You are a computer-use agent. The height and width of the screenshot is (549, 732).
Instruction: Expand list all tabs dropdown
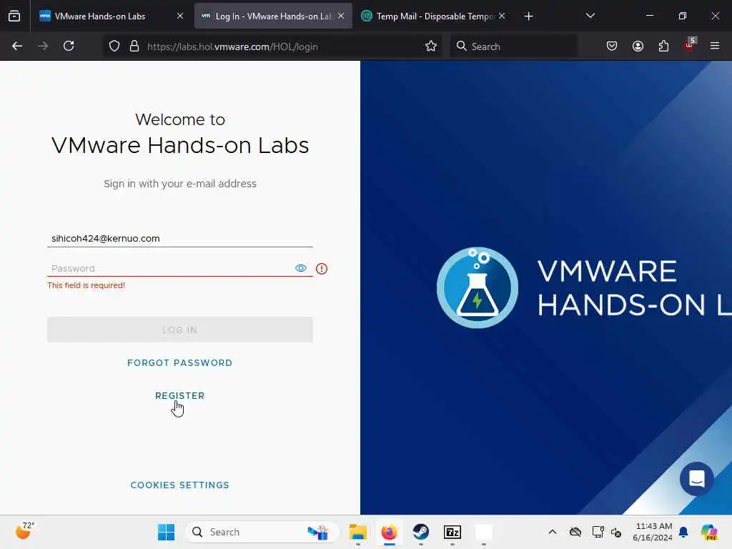pos(590,16)
